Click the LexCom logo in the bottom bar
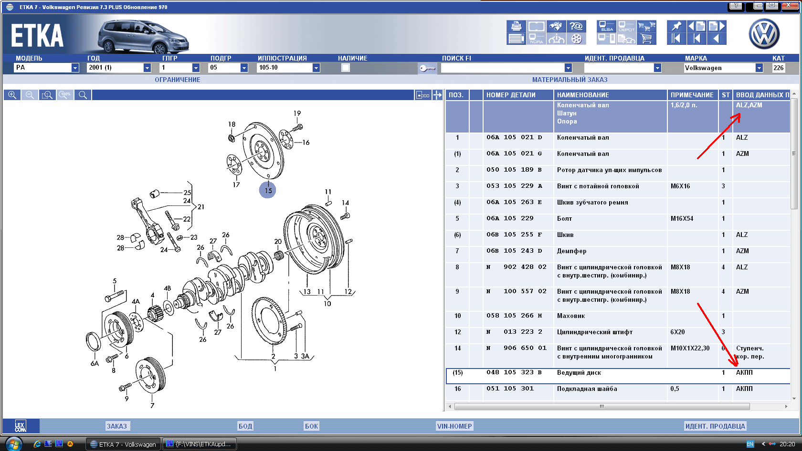Viewport: 802px width, 451px height. pyautogui.click(x=21, y=426)
